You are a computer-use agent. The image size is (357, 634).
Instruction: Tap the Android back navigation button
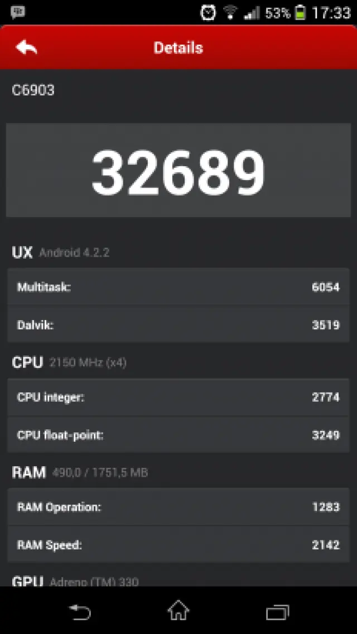pyautogui.click(x=80, y=612)
